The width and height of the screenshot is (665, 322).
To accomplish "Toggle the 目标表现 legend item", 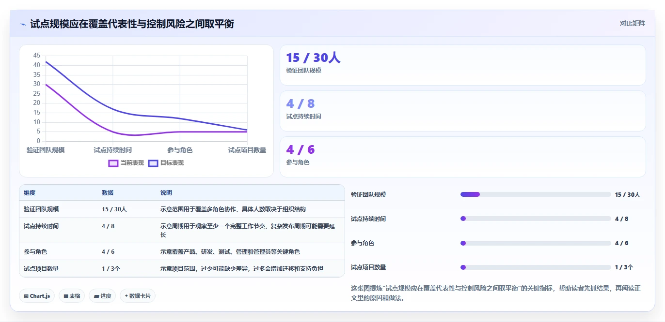I will pyautogui.click(x=166, y=163).
